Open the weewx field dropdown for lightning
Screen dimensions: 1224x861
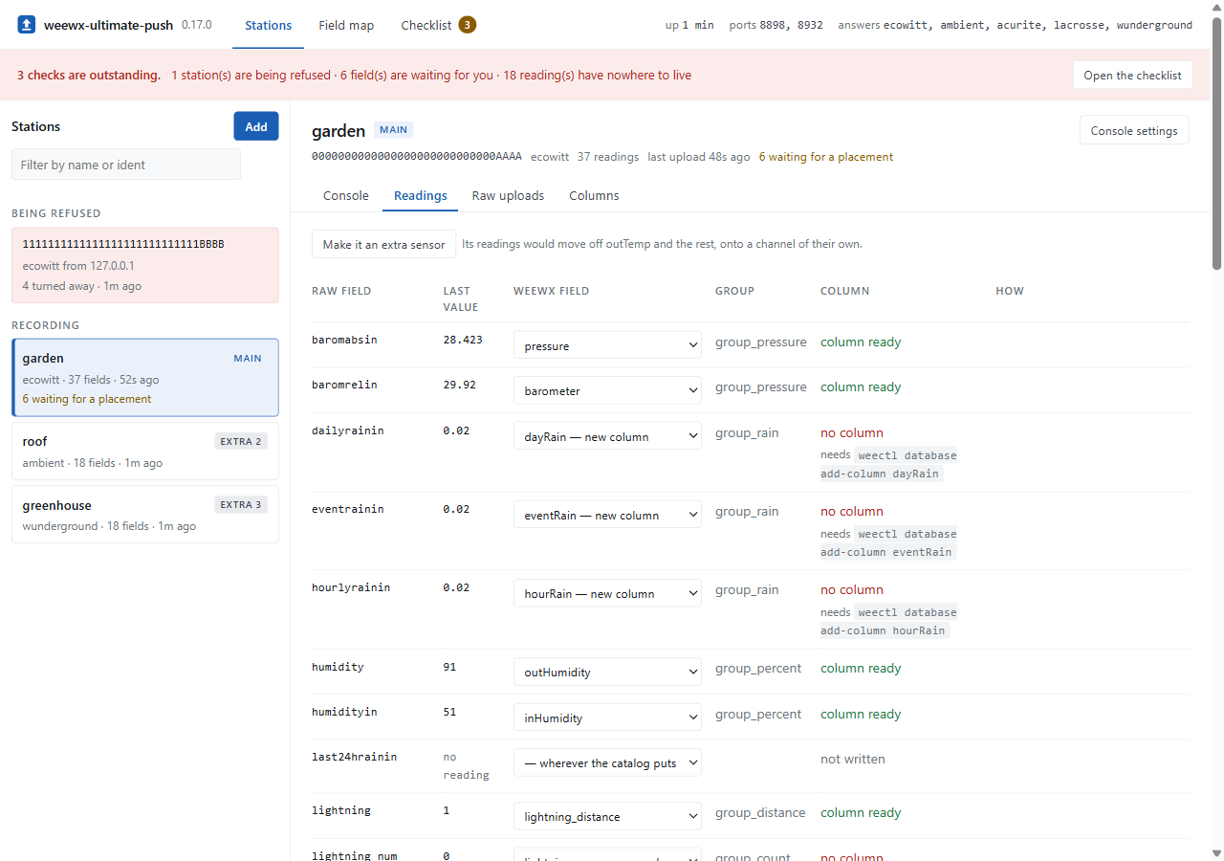pos(607,816)
